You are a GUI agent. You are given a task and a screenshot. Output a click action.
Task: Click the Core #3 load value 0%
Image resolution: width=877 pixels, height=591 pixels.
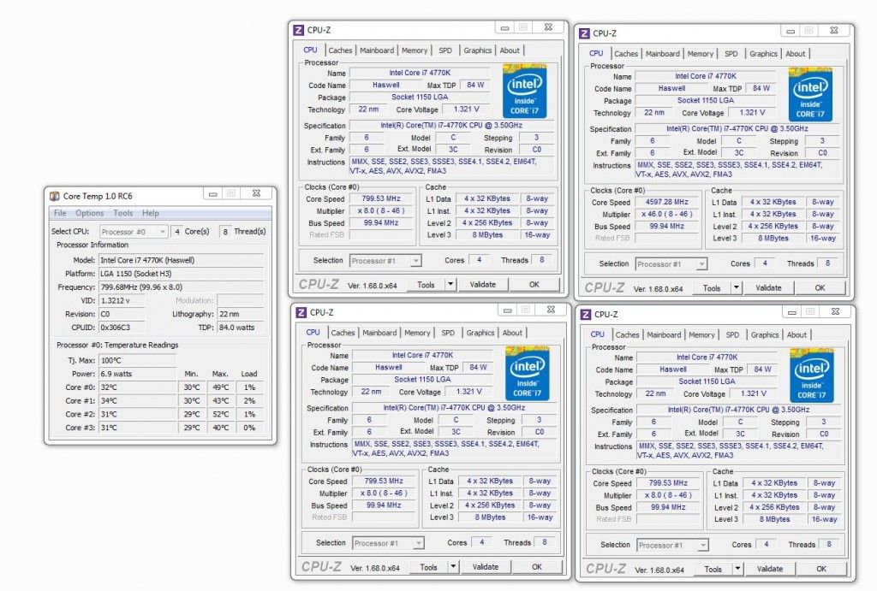249,428
